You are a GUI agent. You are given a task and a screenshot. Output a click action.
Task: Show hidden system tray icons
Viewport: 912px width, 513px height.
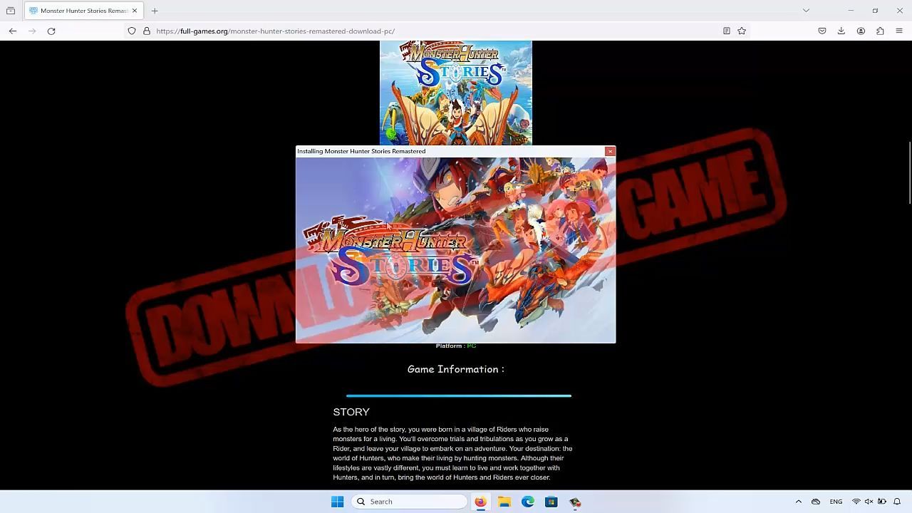[799, 502]
